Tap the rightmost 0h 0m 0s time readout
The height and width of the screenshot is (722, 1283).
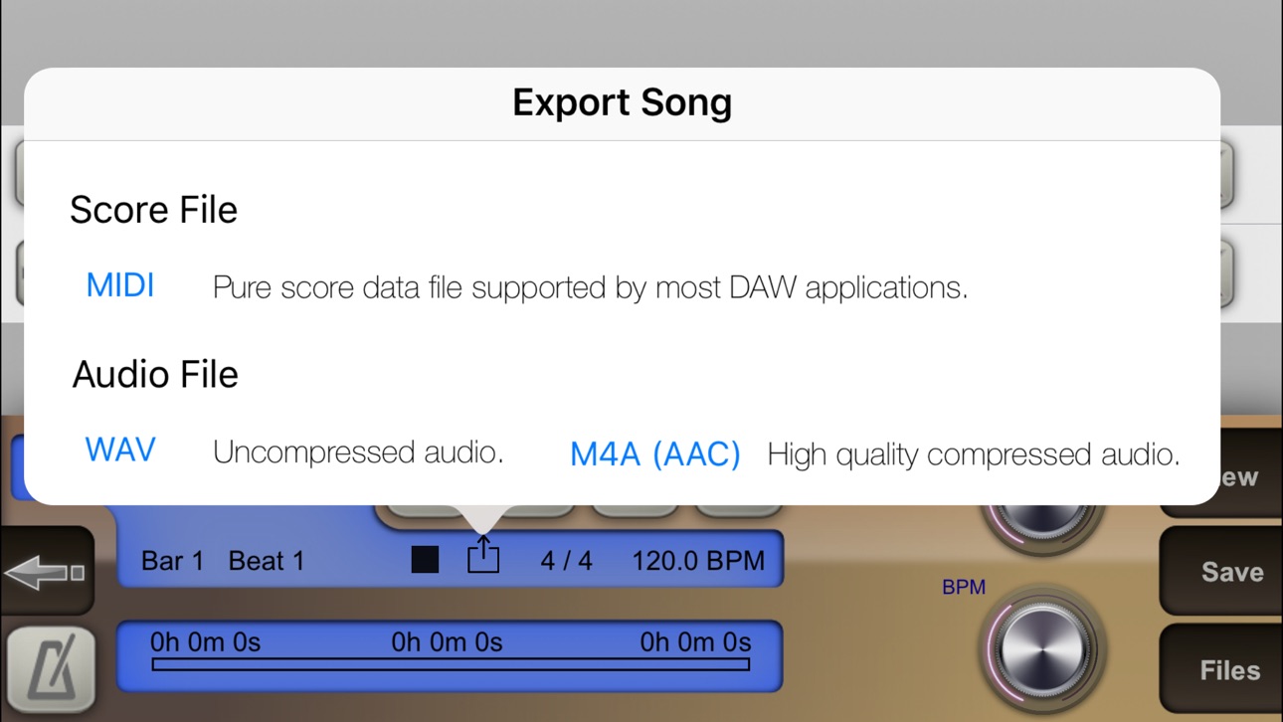[x=695, y=642]
